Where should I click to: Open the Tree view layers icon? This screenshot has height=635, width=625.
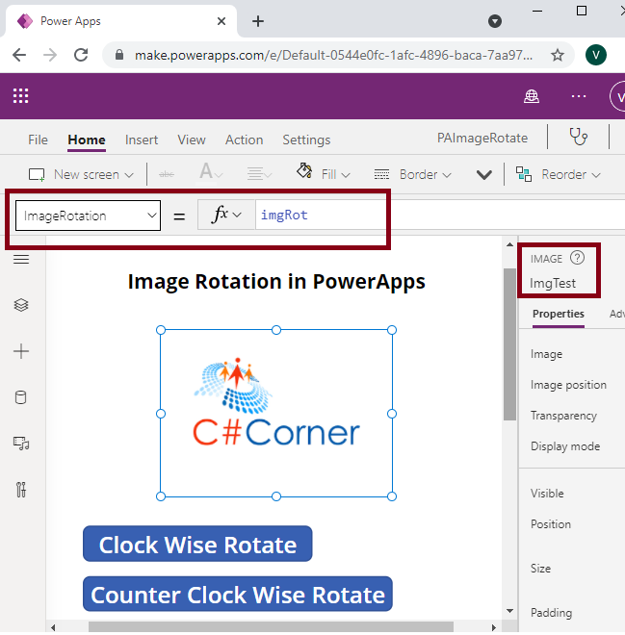click(x=21, y=305)
